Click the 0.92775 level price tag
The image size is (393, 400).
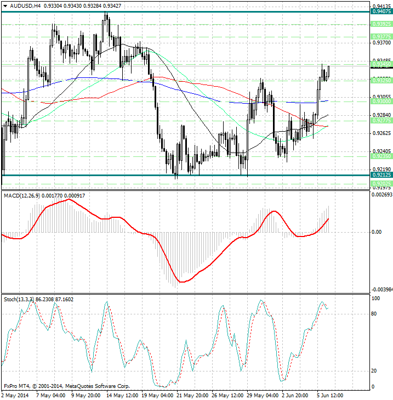381,120
